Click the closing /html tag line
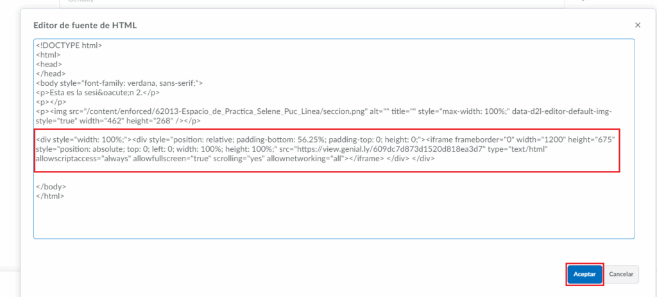Image resolution: width=657 pixels, height=297 pixels. pos(49,196)
